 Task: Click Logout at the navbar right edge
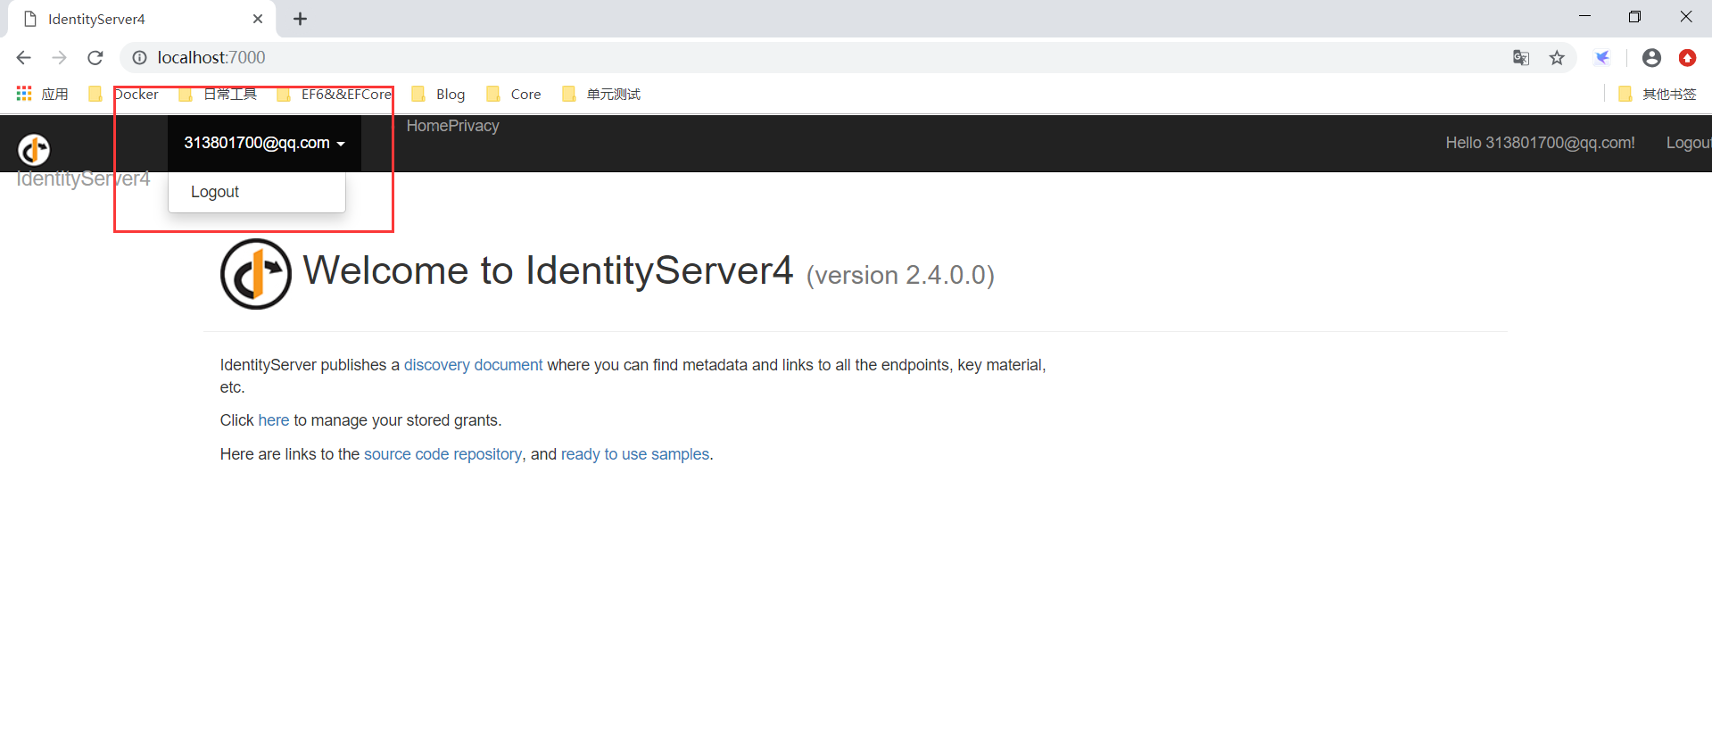click(1689, 143)
